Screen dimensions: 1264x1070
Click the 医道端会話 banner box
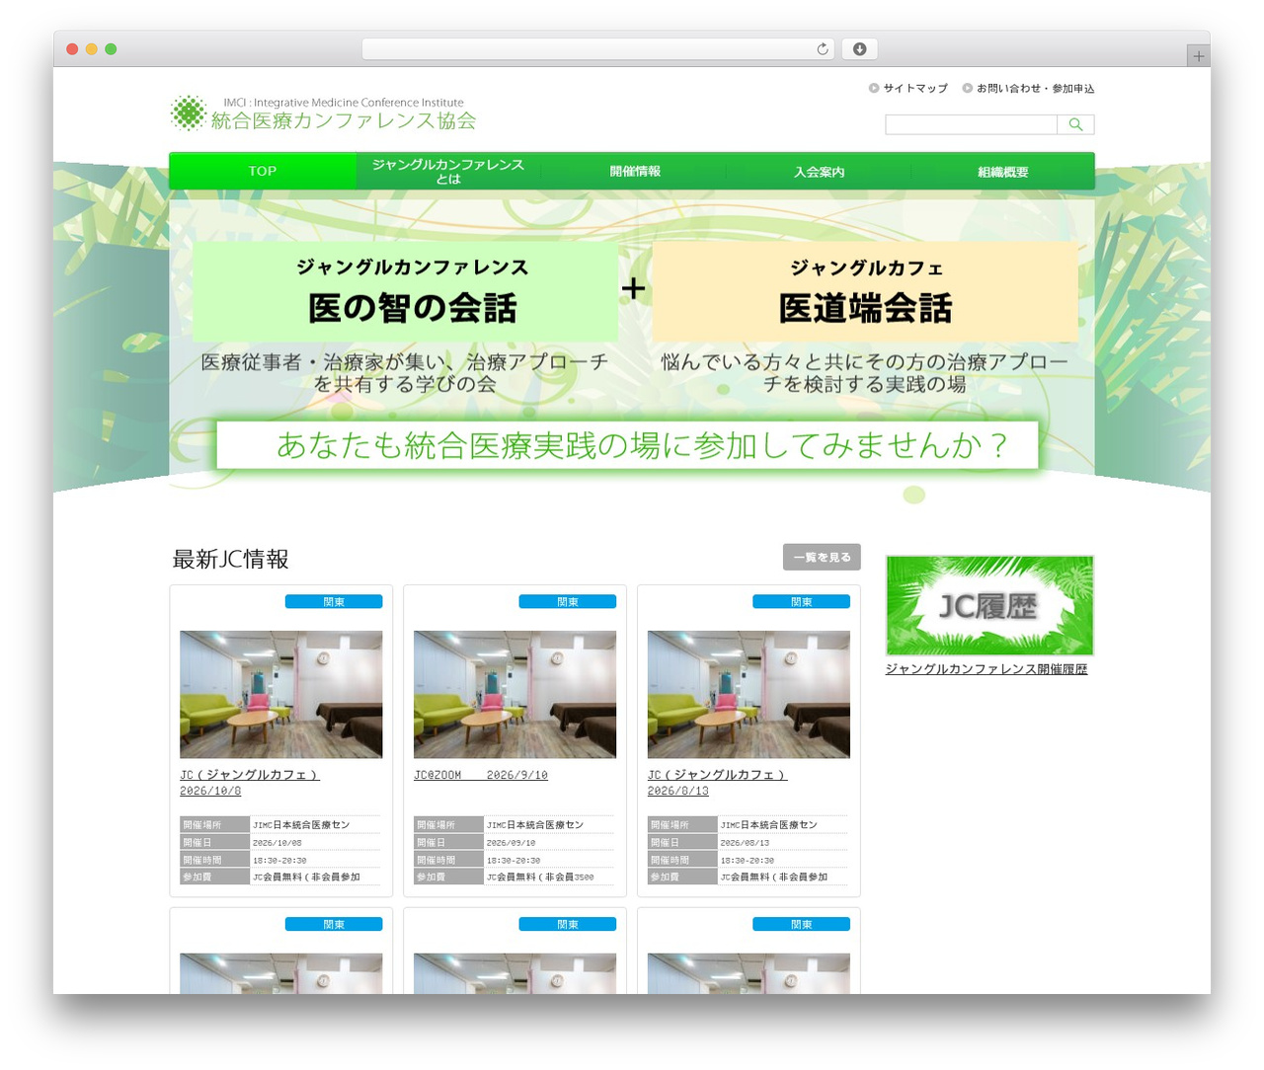(865, 292)
